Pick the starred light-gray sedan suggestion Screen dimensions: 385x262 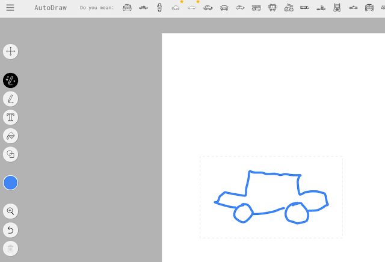coord(192,8)
